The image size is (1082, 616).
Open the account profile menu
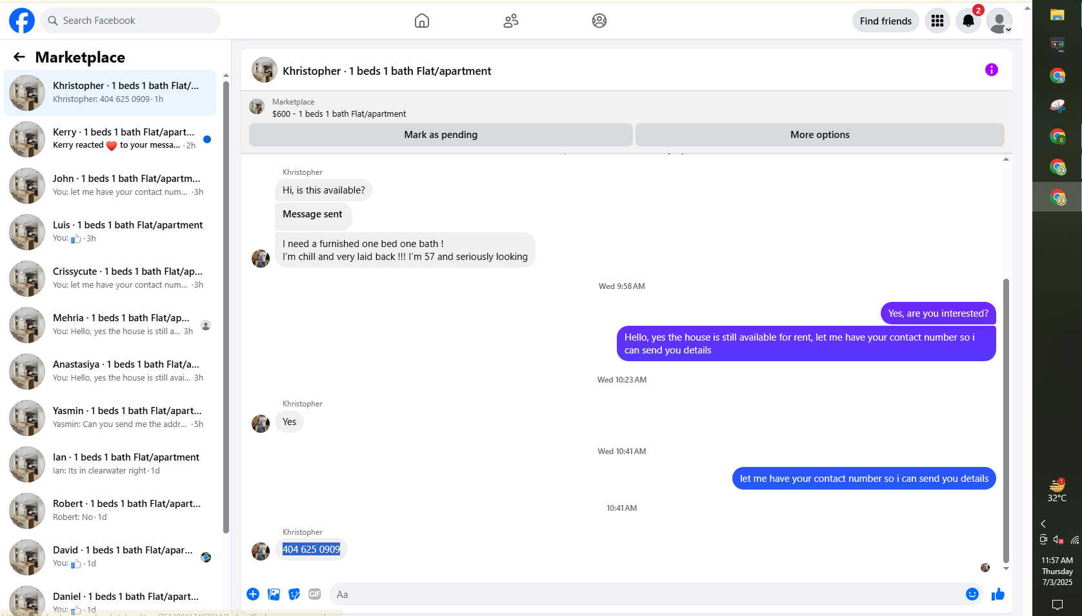pos(999,21)
